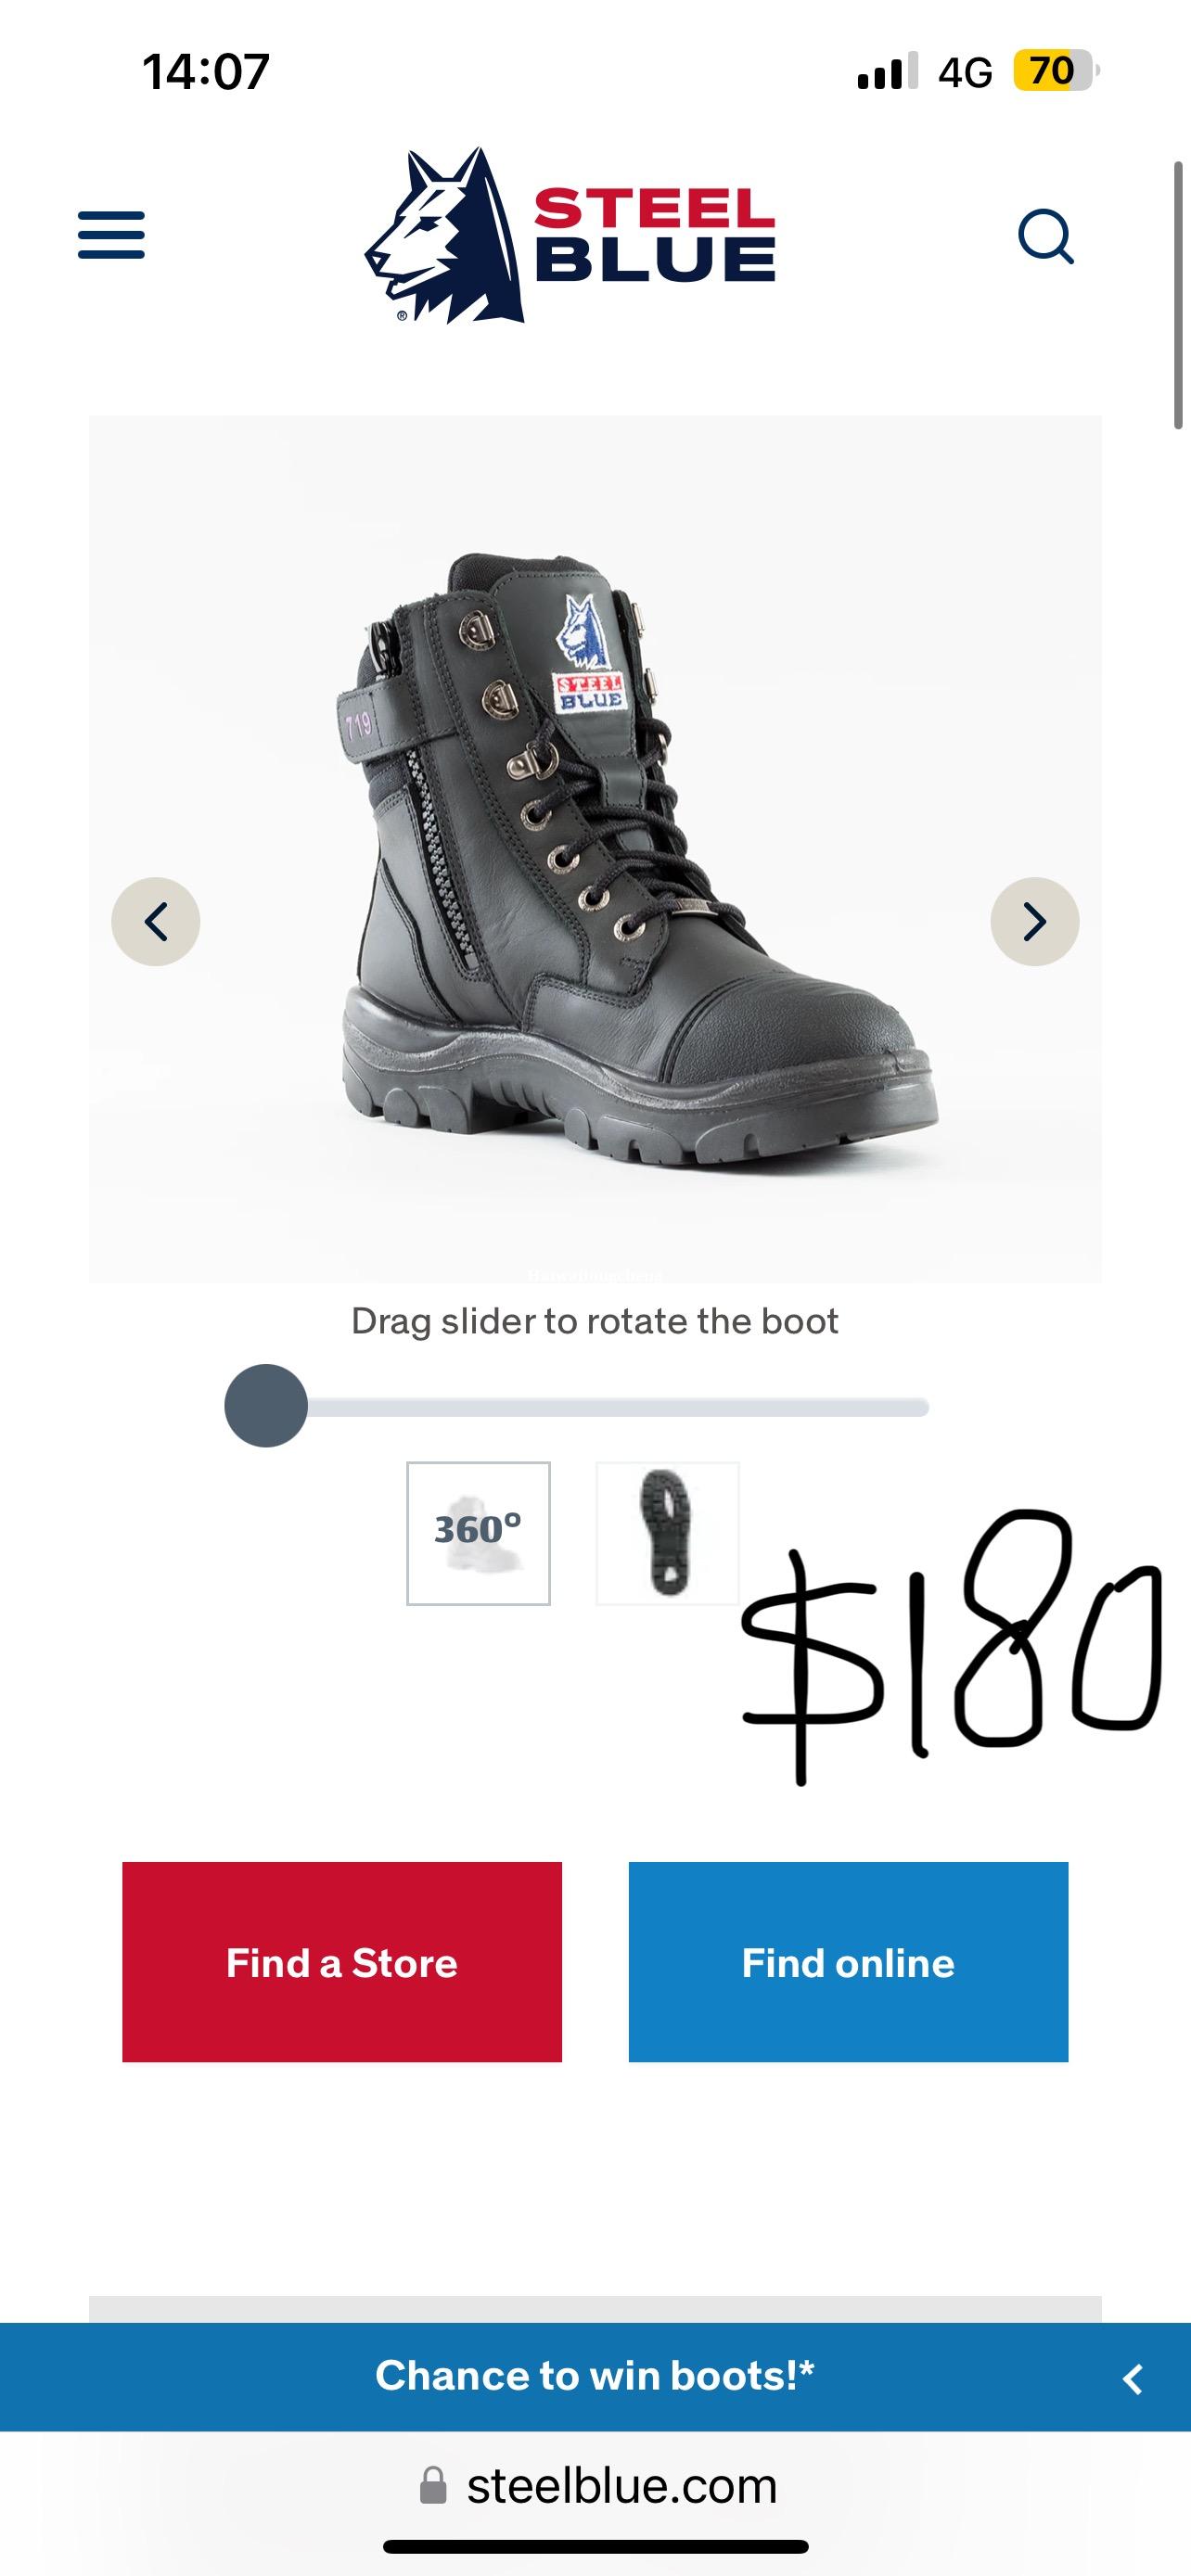Tap the steelblue.com address bar

[596, 2485]
